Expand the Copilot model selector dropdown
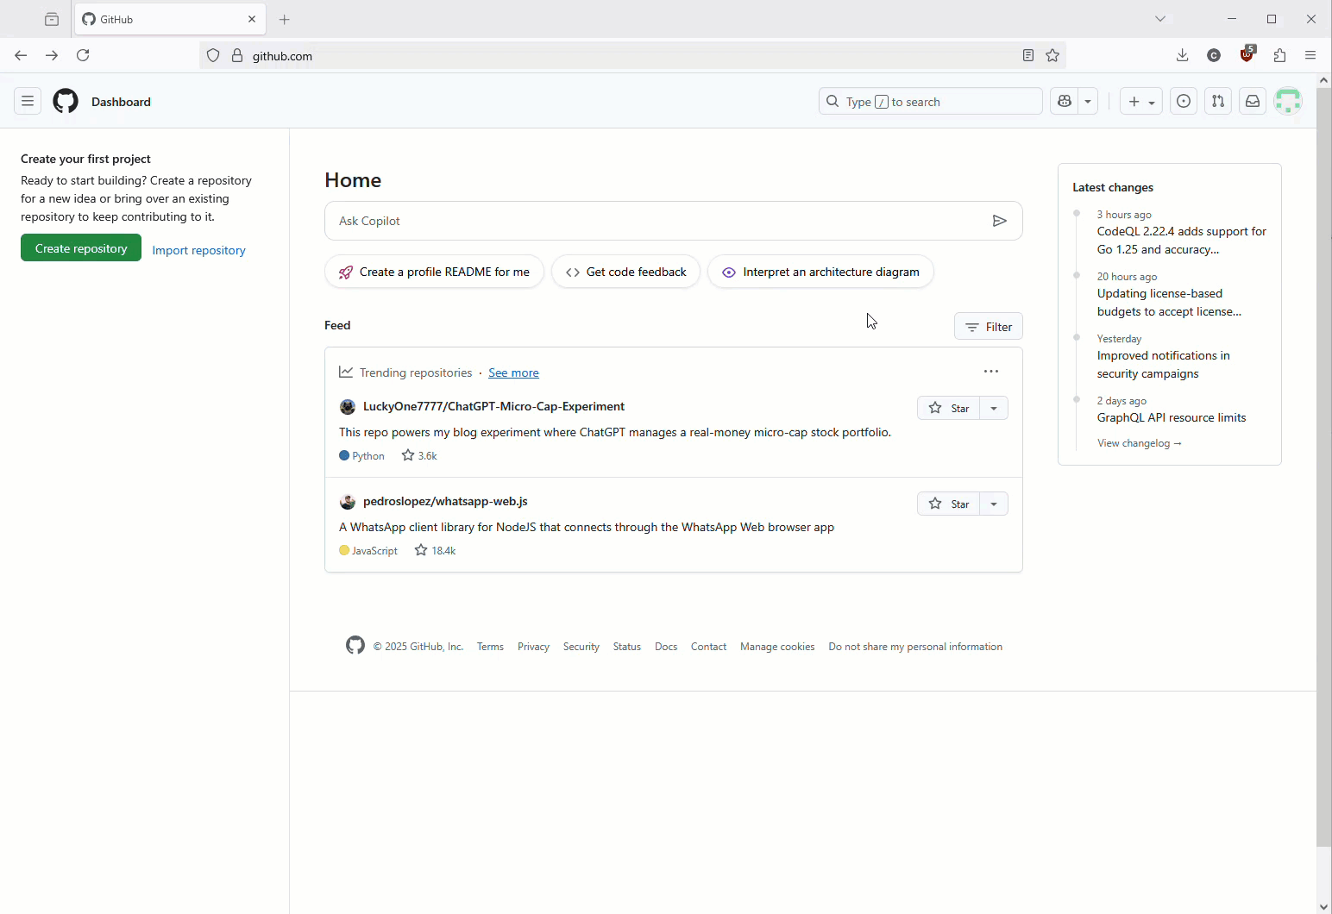This screenshot has width=1332, height=914. [x=1087, y=101]
